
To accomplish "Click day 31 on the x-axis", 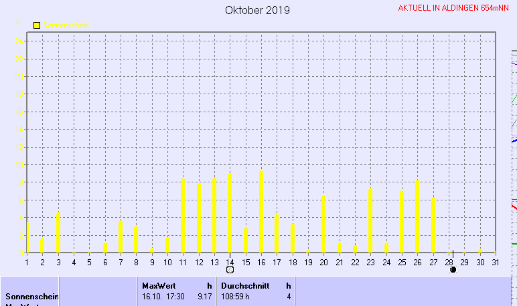I will tap(494, 261).
